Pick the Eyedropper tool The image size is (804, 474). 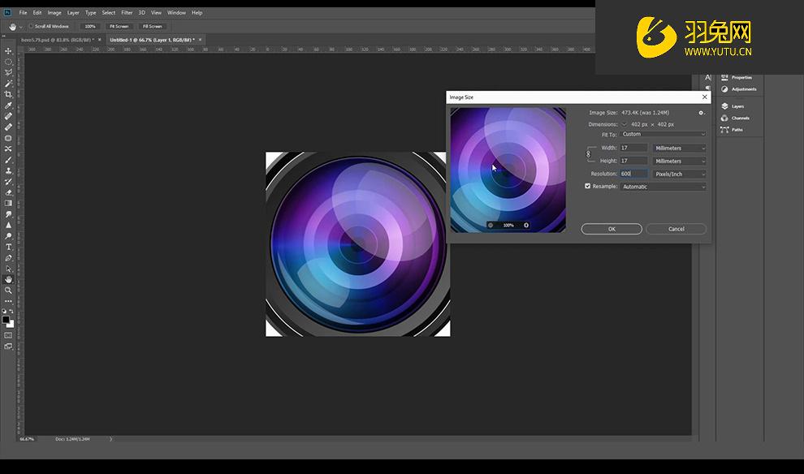[9, 106]
